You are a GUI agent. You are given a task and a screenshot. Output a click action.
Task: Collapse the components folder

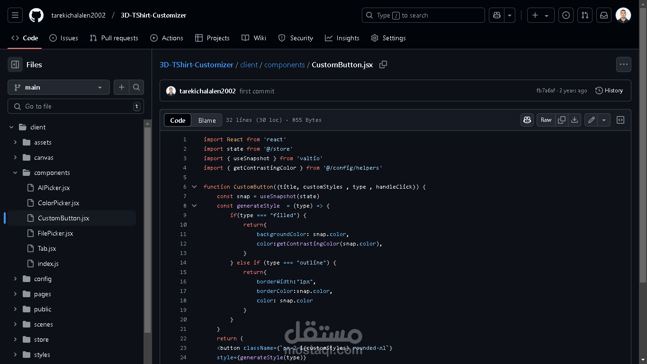[15, 173]
